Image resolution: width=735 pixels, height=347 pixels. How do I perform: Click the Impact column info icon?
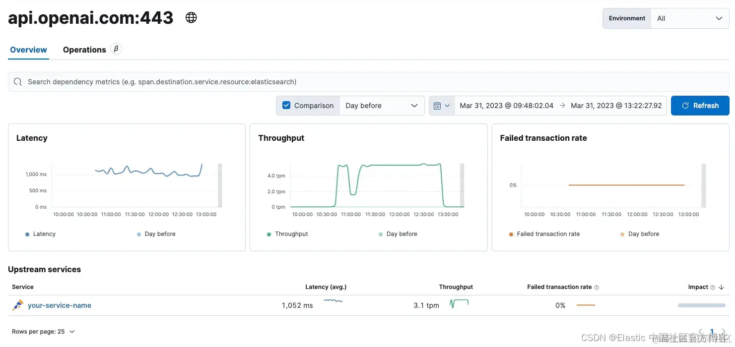pyautogui.click(x=713, y=287)
